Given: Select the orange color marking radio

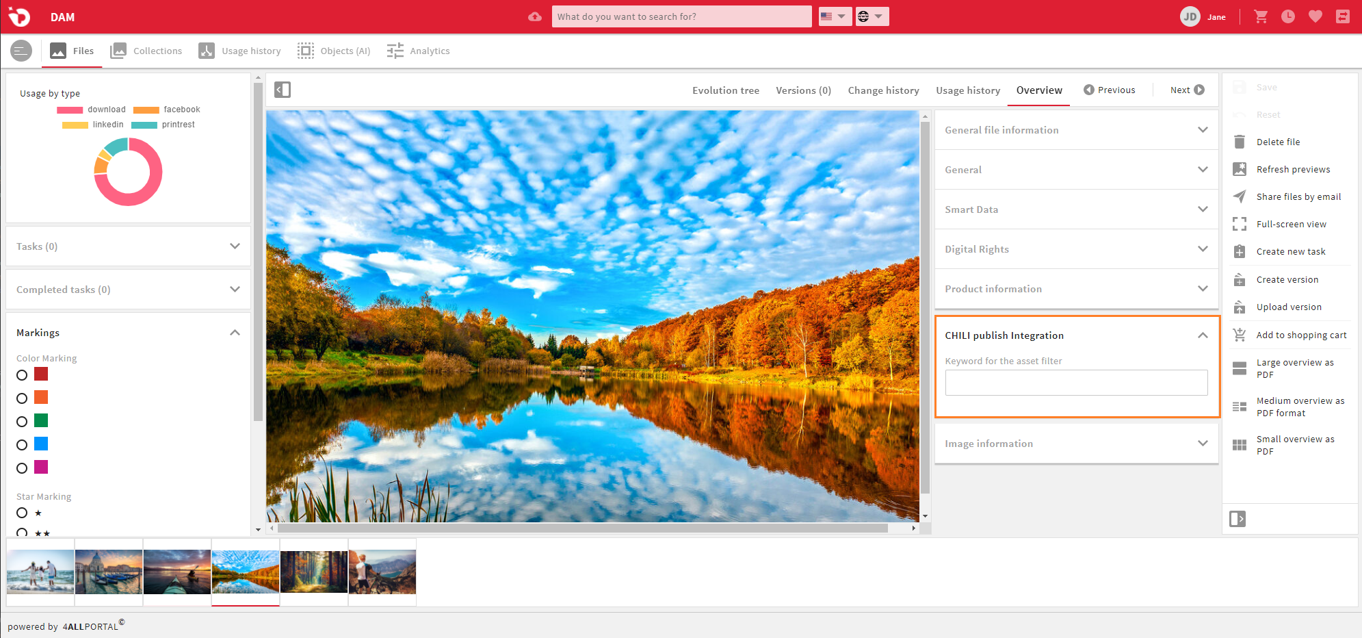Looking at the screenshot, I should (22, 398).
